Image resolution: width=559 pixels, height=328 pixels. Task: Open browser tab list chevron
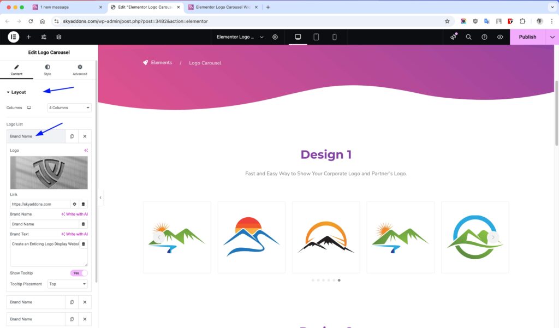pyautogui.click(x=552, y=7)
